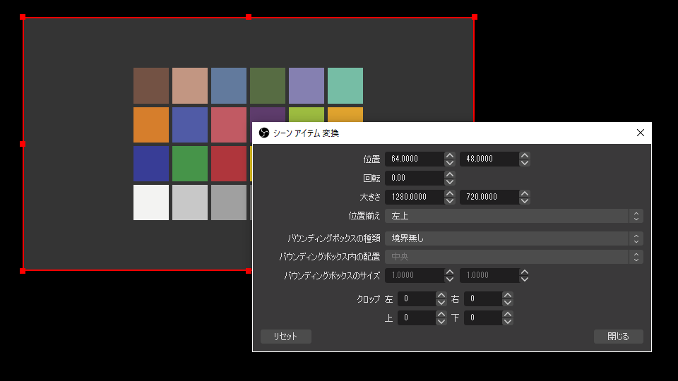The image size is (678, 381).
Task: Click the OBS logo in dialog title bar
Action: (x=264, y=133)
